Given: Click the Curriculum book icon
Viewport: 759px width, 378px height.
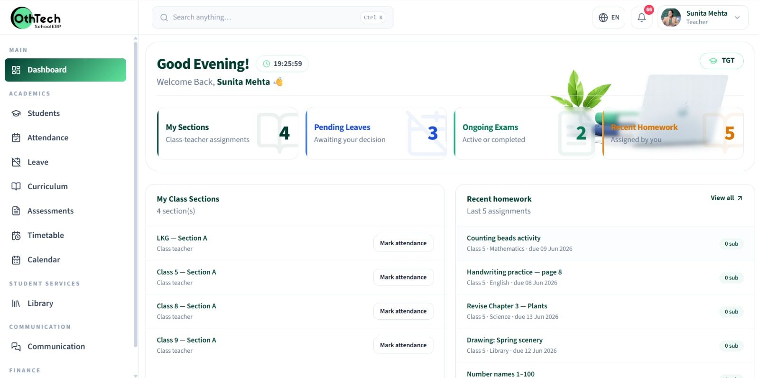Looking at the screenshot, I should (16, 186).
